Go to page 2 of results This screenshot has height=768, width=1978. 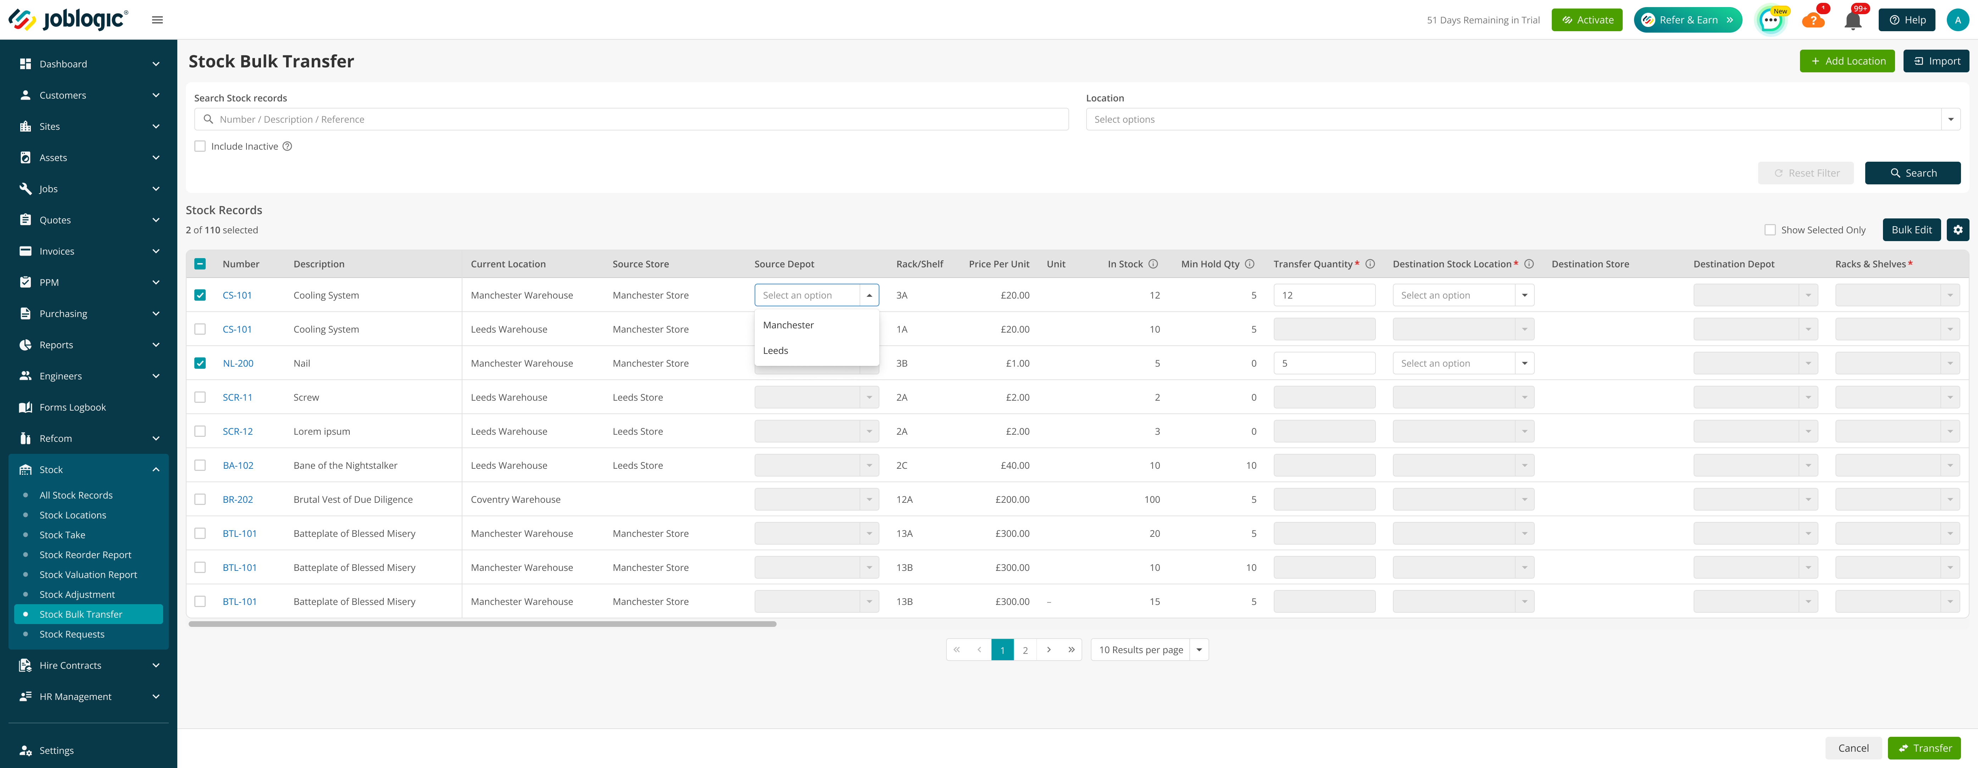tap(1025, 650)
